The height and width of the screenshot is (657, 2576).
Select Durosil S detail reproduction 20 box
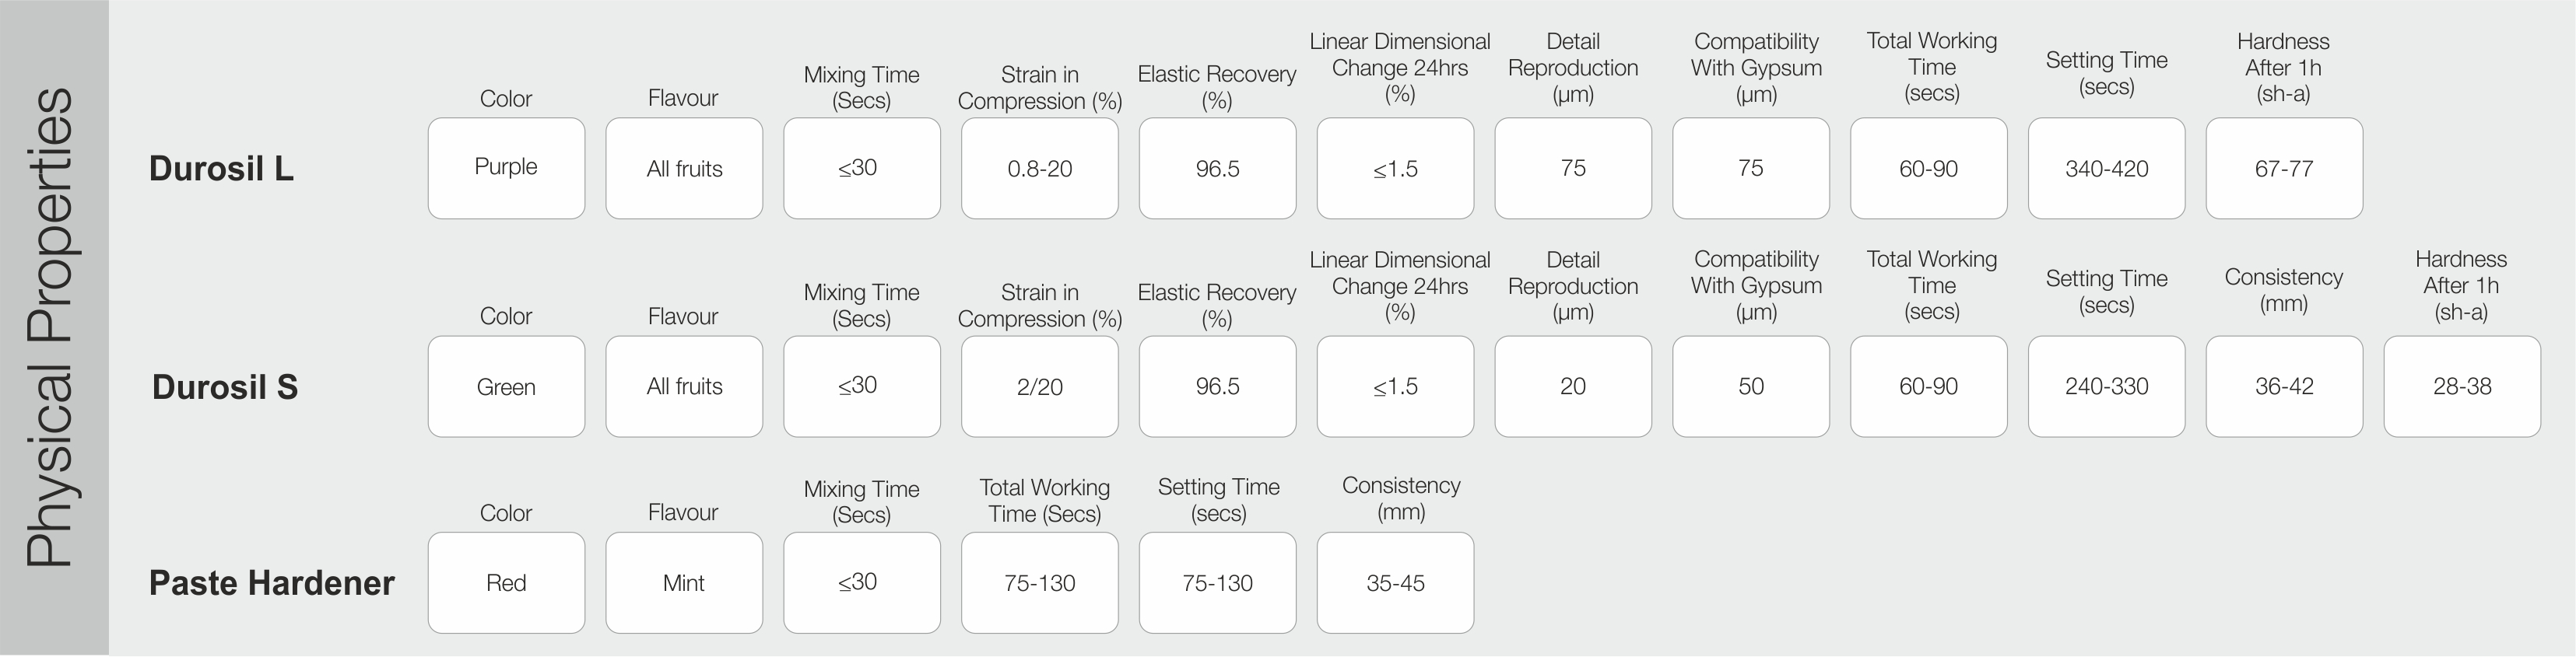pos(1573,386)
